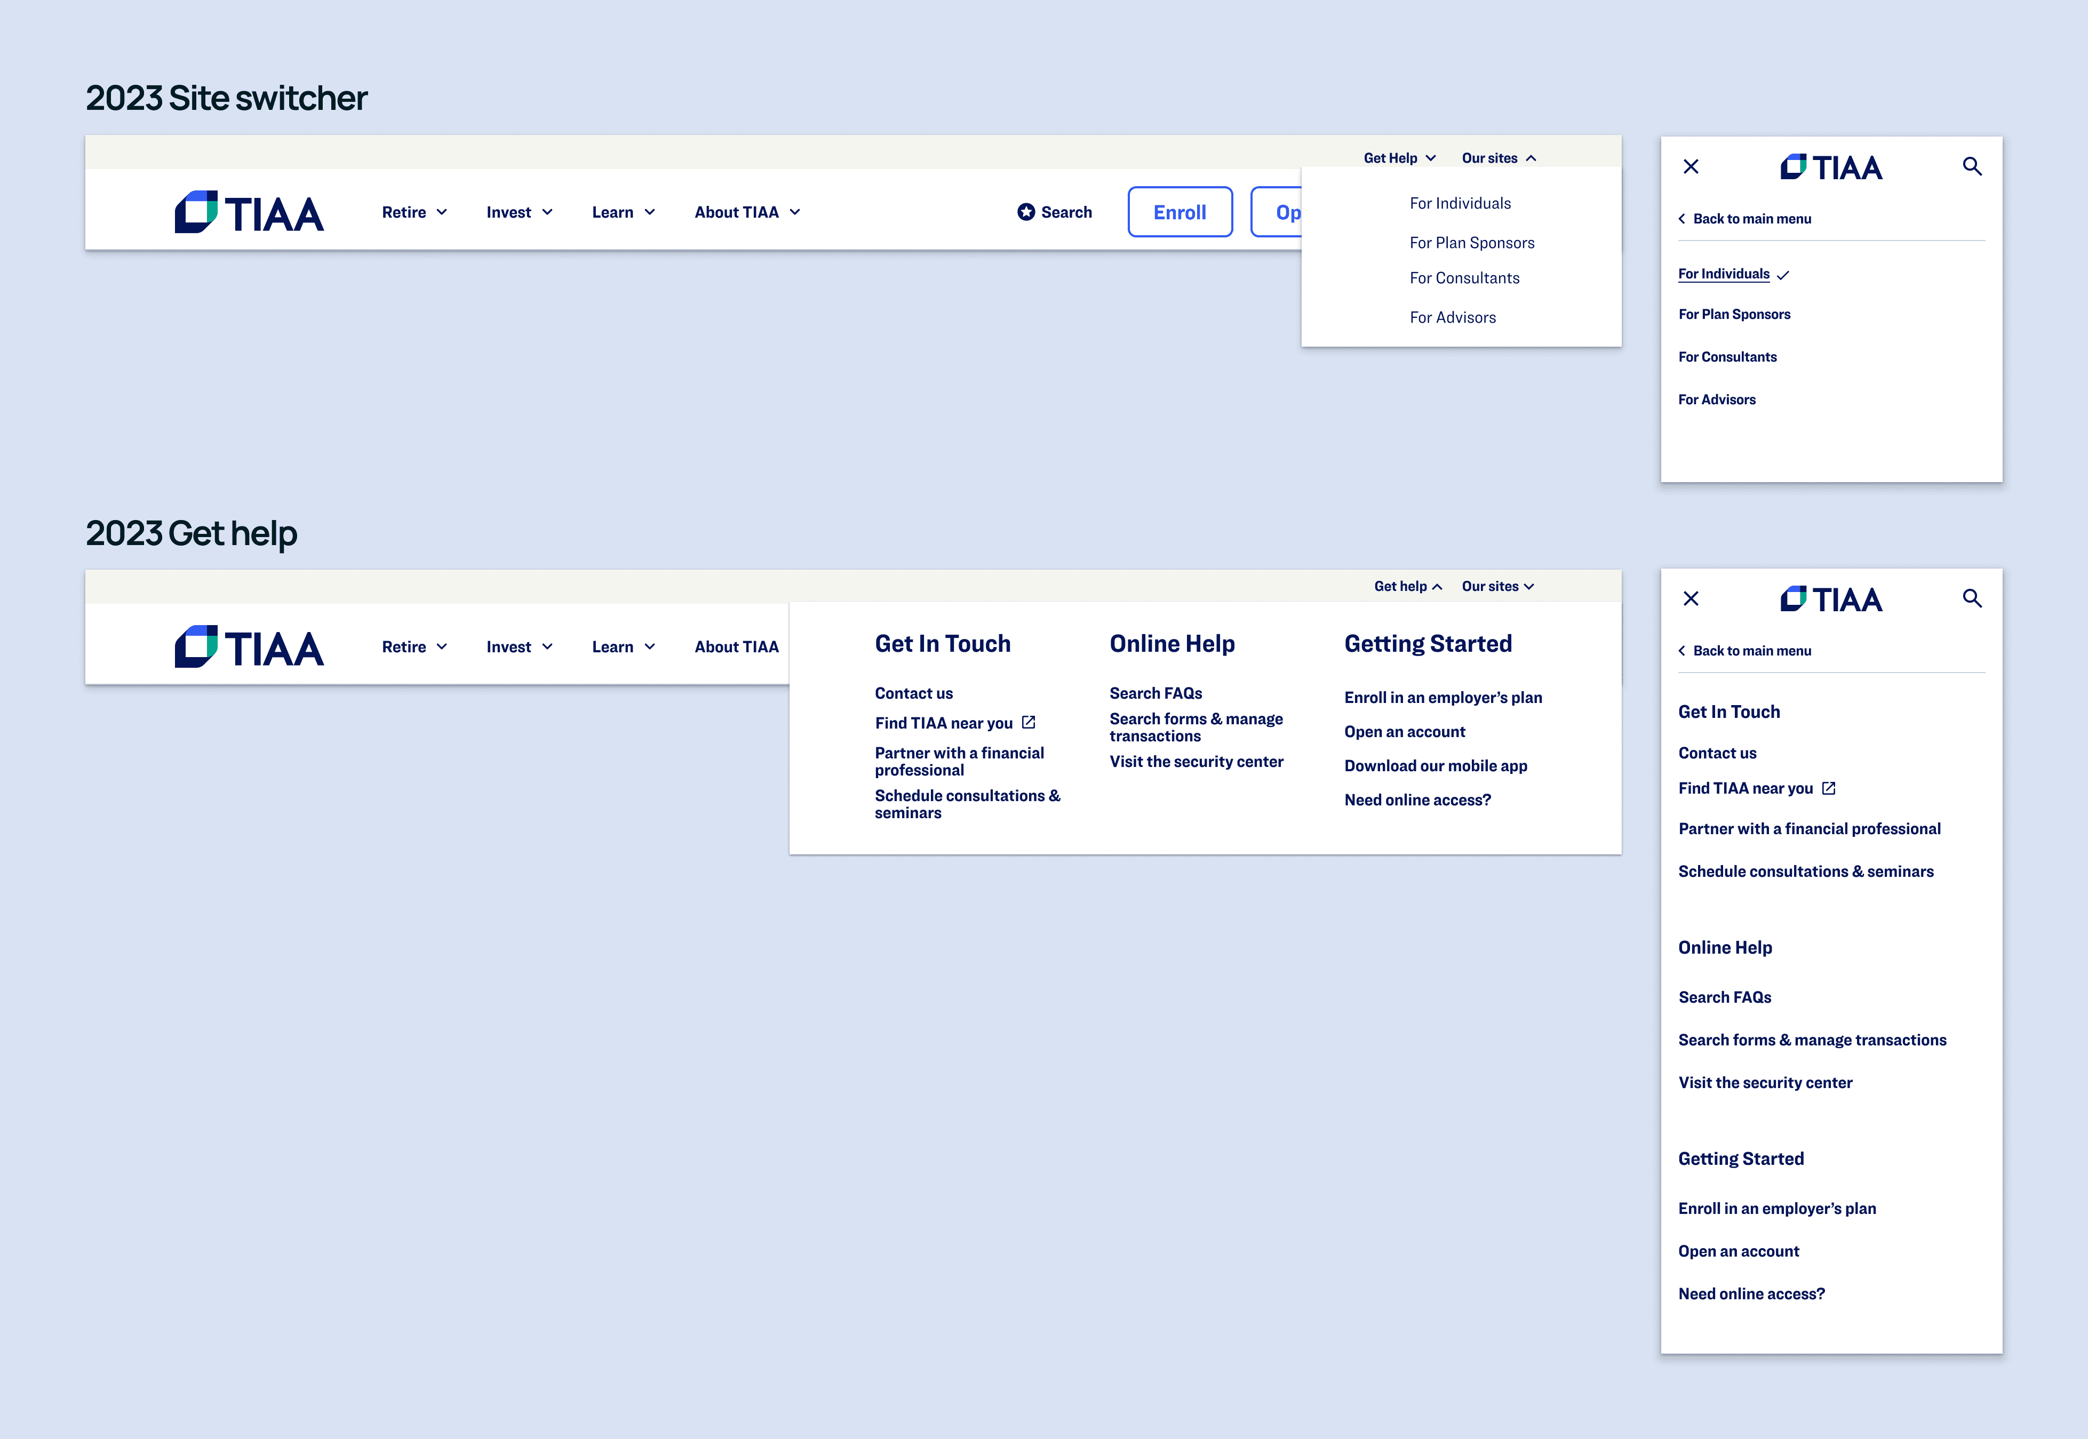
Task: Click the magnifier icon in bottom mobile panel
Action: pos(1972,598)
